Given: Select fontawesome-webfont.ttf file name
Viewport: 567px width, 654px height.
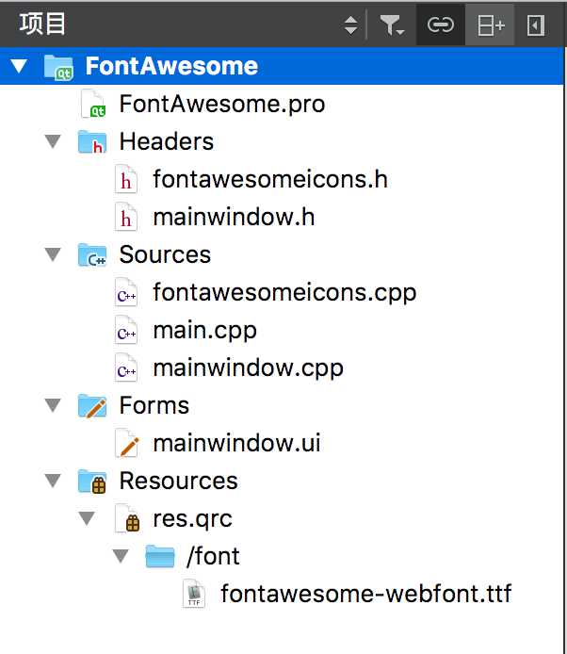Looking at the screenshot, I should (365, 594).
